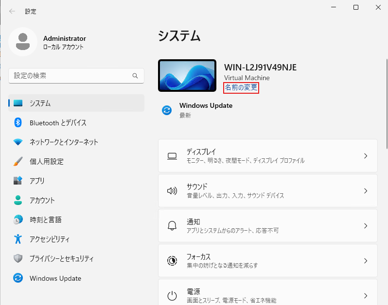The image size is (388, 305).
Task: Expand the サウンド settings chevron
Action: 366,191
